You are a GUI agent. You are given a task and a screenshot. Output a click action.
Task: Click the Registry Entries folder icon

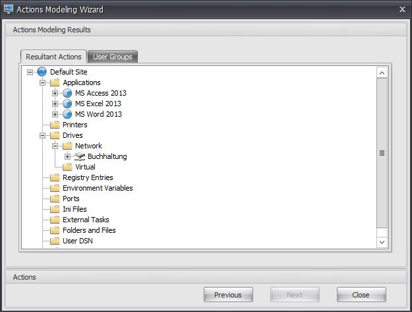55,177
